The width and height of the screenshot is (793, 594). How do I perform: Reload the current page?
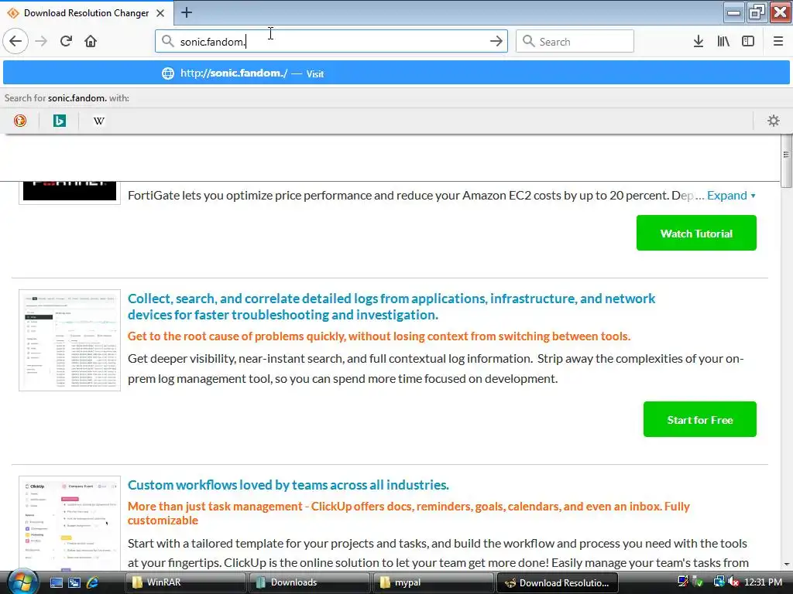point(66,41)
